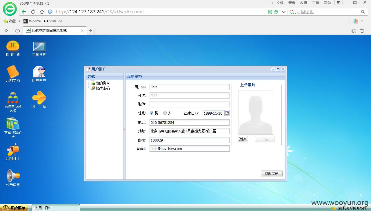This screenshot has width=371, height=211.
Task: Click the browser back arrow
Action: coord(24,12)
